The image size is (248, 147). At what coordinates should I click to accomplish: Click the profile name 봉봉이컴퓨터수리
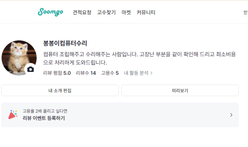coord(65,43)
